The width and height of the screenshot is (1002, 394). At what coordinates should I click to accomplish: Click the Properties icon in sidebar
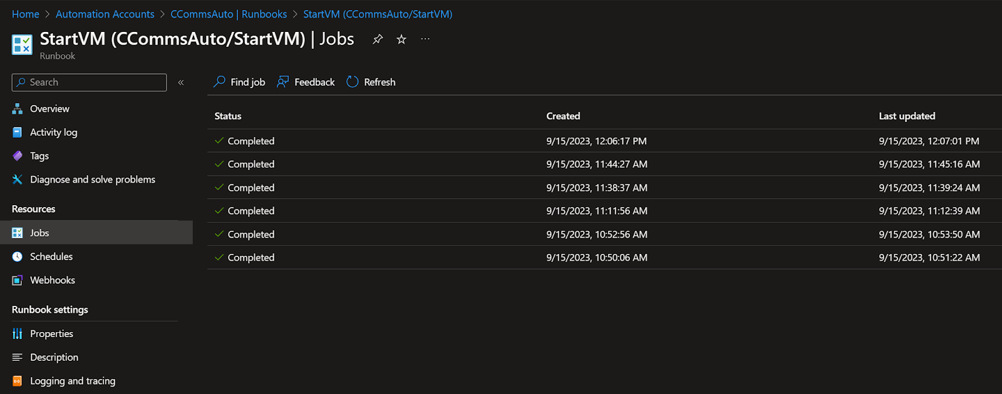[18, 334]
